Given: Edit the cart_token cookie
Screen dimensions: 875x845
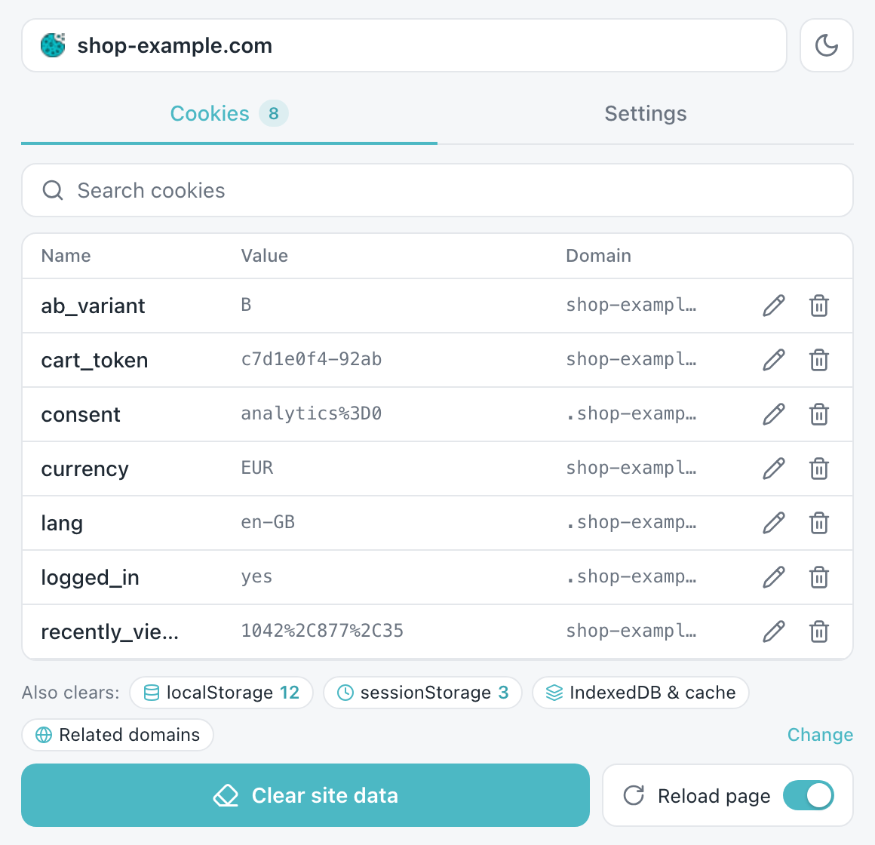Looking at the screenshot, I should pyautogui.click(x=774, y=360).
